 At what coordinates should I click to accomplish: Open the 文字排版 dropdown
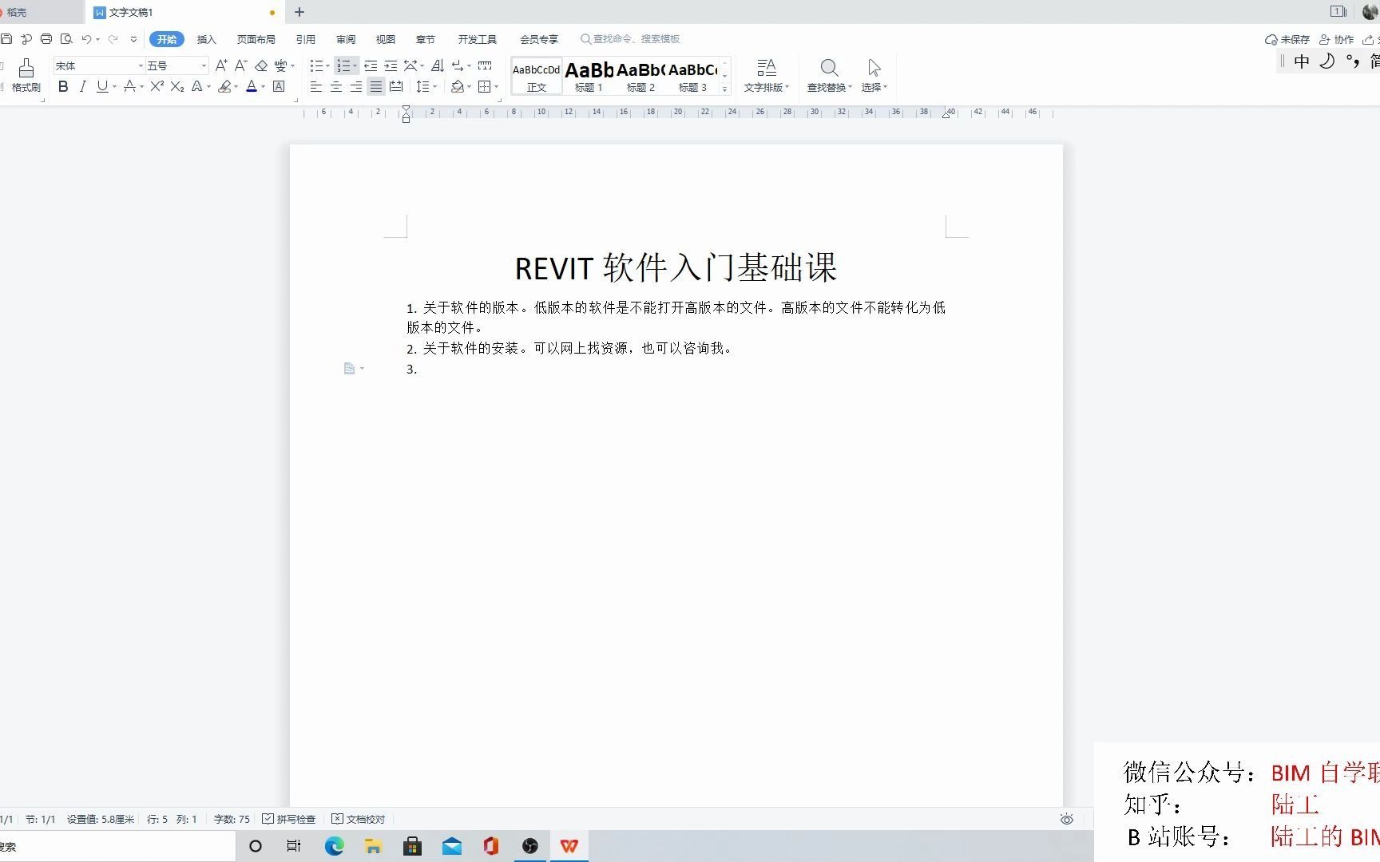click(x=767, y=76)
